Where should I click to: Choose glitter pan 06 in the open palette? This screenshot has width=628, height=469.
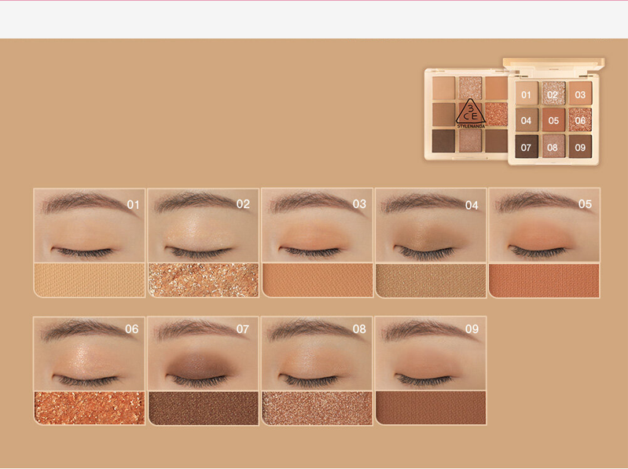point(580,120)
